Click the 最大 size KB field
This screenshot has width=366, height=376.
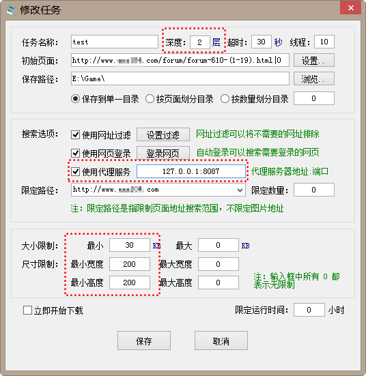pos(219,245)
